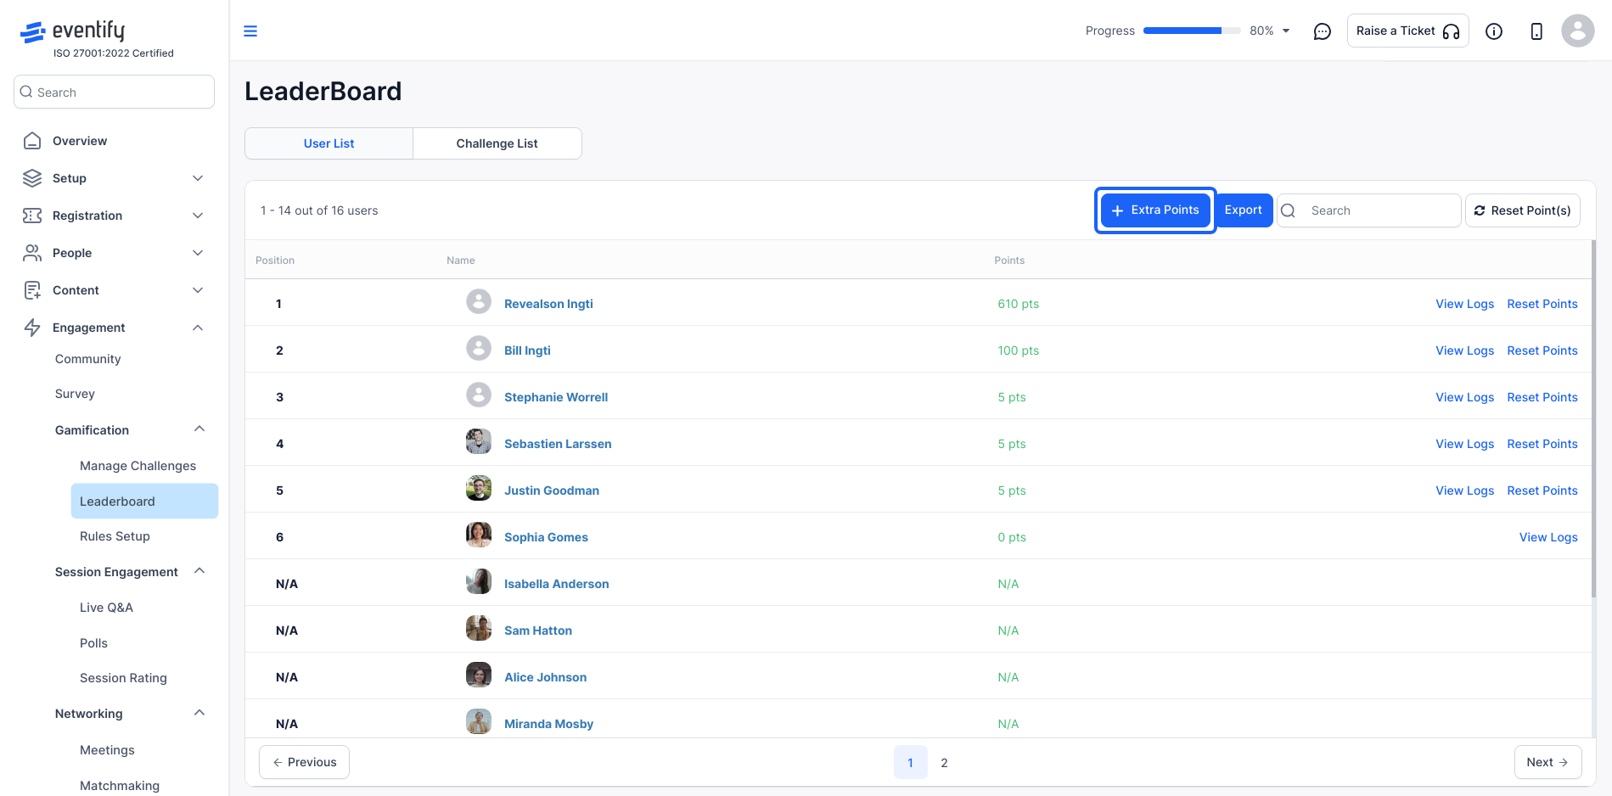This screenshot has height=796, width=1612.
Task: Click the Overview home icon
Action: [x=32, y=141]
